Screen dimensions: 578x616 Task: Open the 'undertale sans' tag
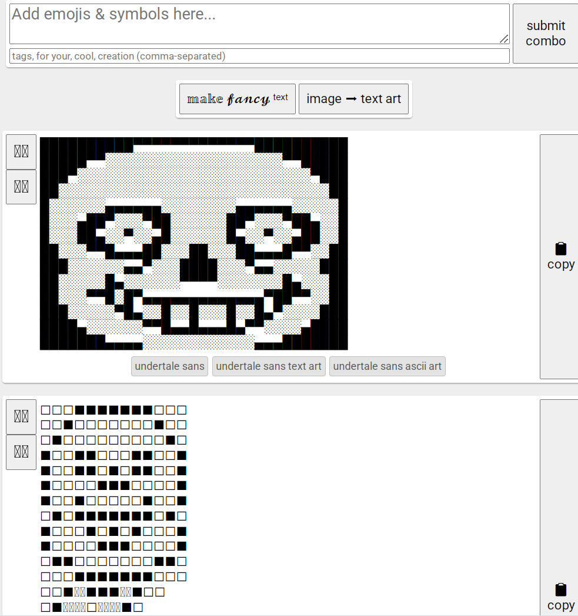(x=169, y=366)
